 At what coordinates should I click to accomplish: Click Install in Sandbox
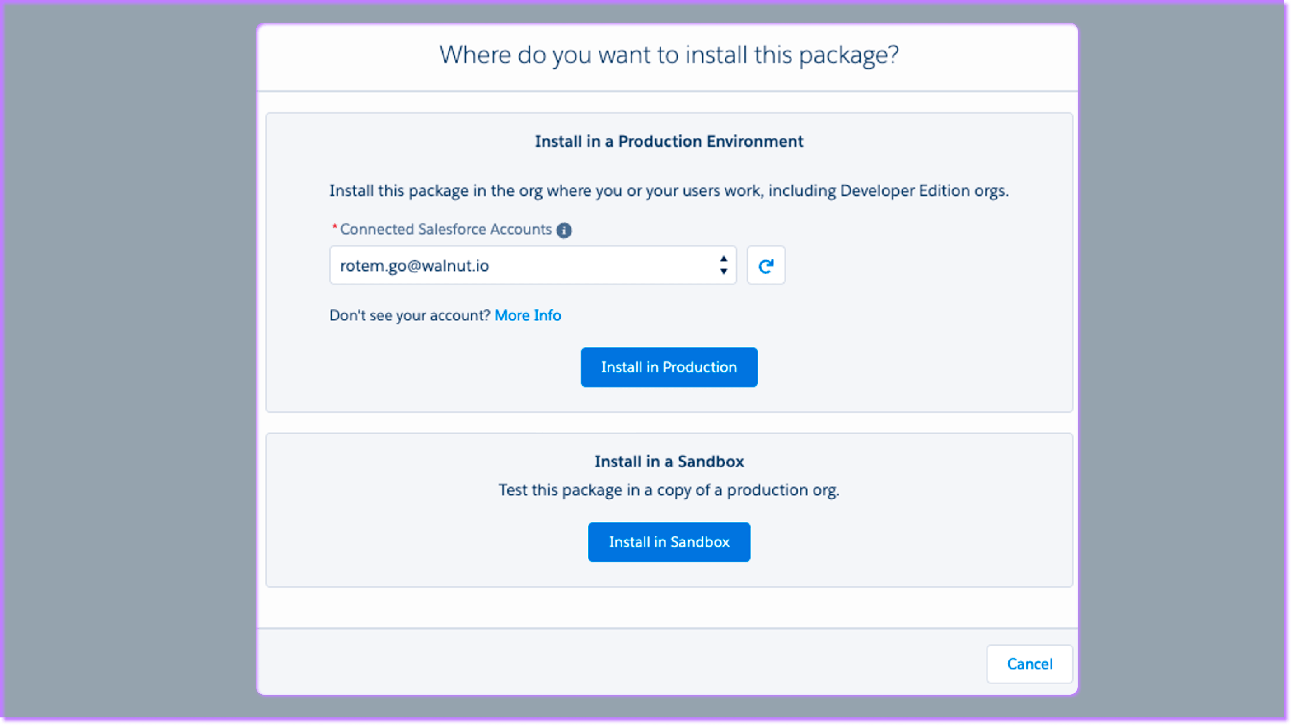click(x=669, y=542)
